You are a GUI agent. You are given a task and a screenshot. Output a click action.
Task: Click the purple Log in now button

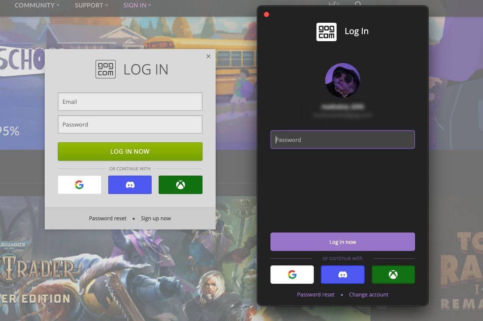[x=343, y=242]
